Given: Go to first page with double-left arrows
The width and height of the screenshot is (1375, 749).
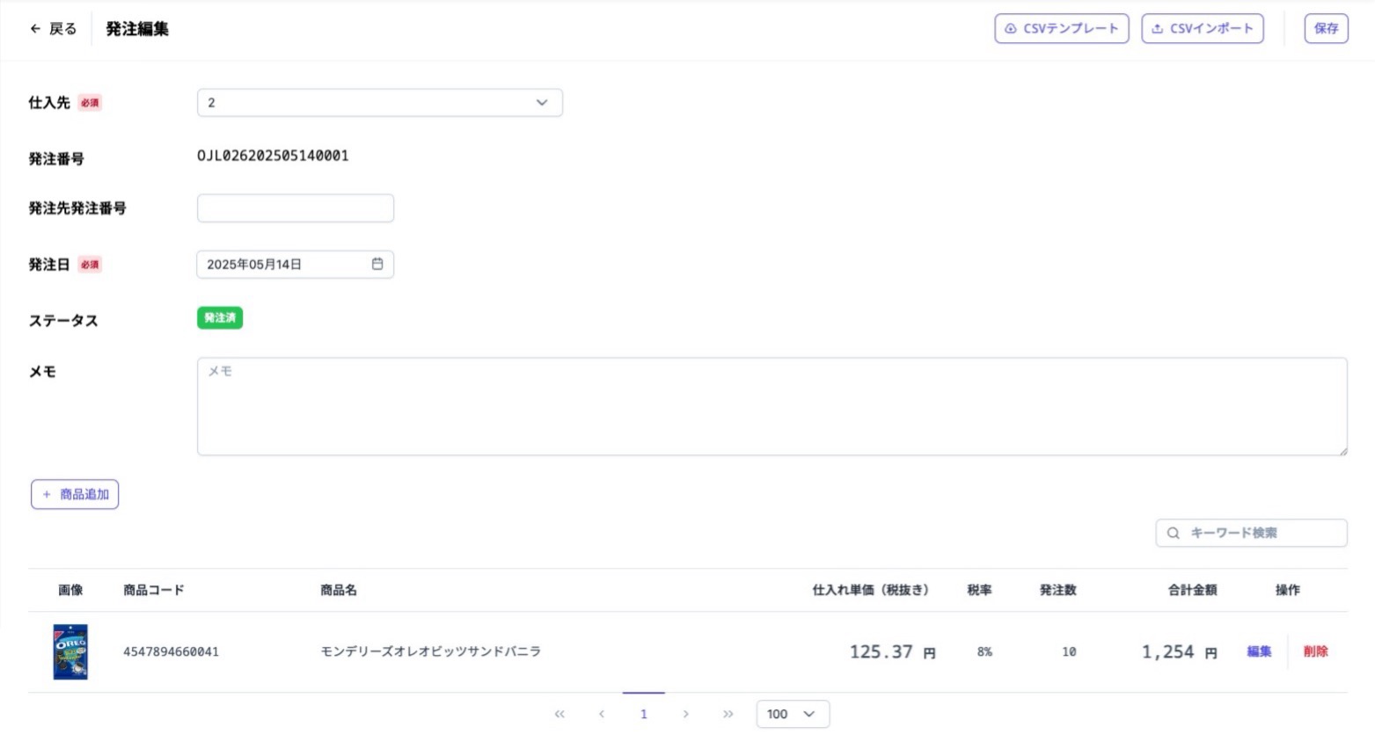Looking at the screenshot, I should 560,714.
